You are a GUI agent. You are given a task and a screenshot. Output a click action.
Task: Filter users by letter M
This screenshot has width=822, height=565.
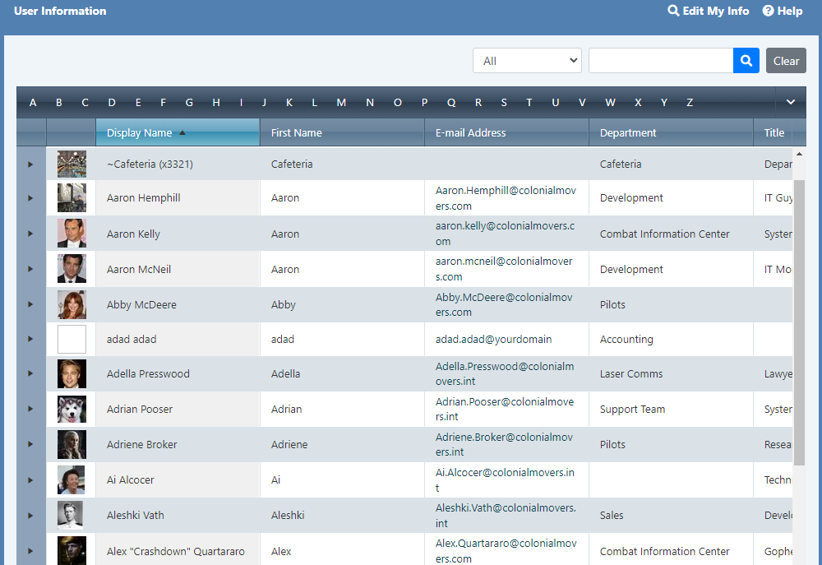[x=341, y=103]
